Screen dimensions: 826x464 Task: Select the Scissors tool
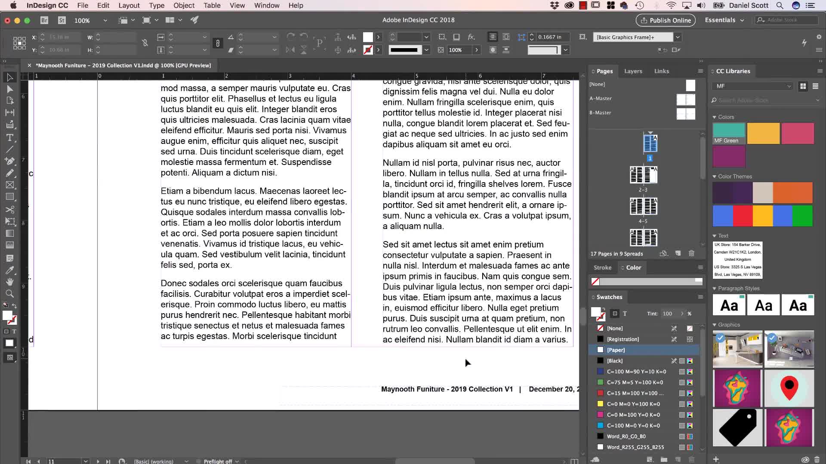coord(9,210)
